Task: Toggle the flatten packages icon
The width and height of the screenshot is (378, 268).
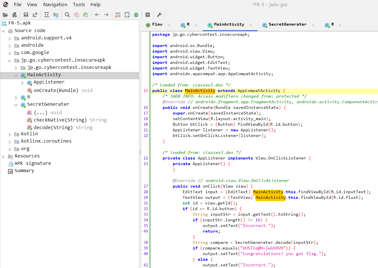Action: point(56,15)
